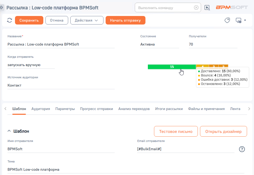Open the process run icon near command field

coord(207,7)
